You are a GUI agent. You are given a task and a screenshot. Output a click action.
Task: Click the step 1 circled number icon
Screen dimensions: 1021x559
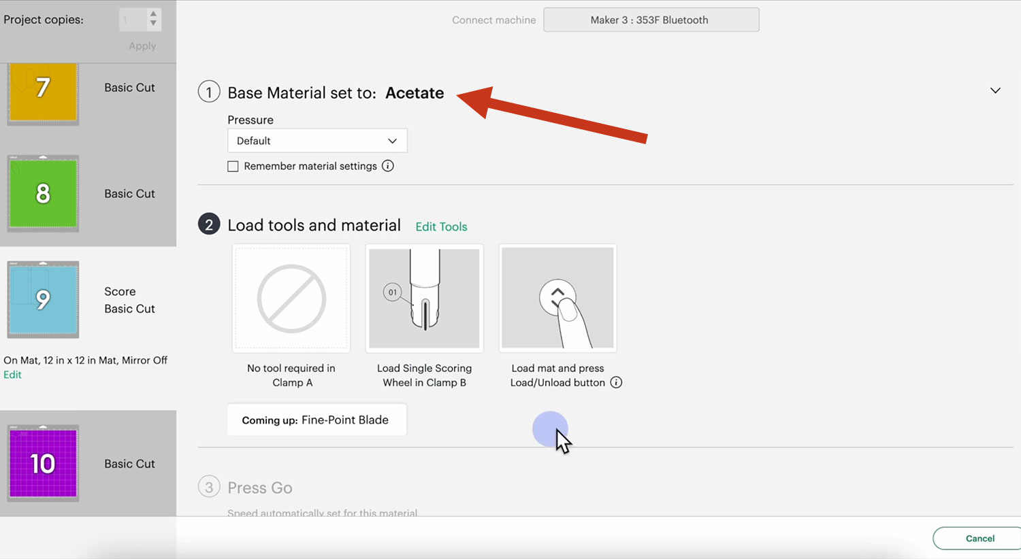209,92
